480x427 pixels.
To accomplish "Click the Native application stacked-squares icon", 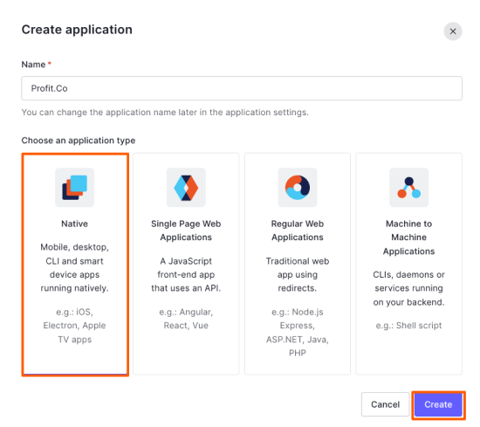I will pyautogui.click(x=74, y=187).
